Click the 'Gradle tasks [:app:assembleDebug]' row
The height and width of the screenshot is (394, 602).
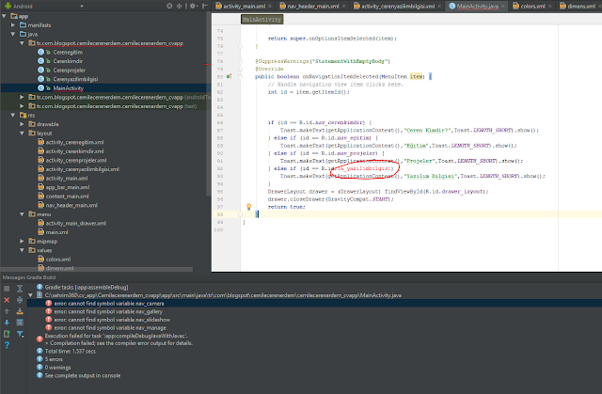pyautogui.click(x=87, y=287)
